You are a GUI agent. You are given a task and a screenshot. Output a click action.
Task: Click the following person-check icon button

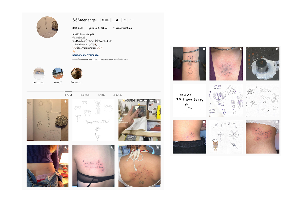point(117,20)
